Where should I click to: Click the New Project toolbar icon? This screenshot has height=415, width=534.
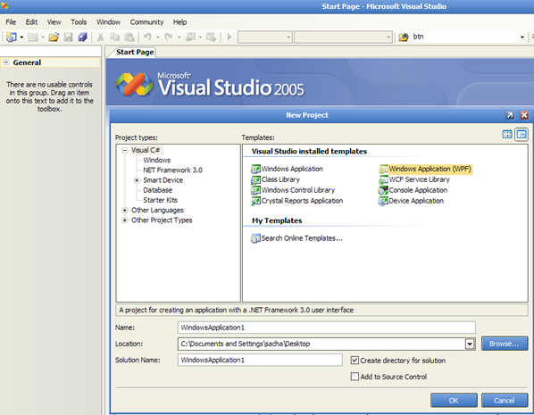12,37
